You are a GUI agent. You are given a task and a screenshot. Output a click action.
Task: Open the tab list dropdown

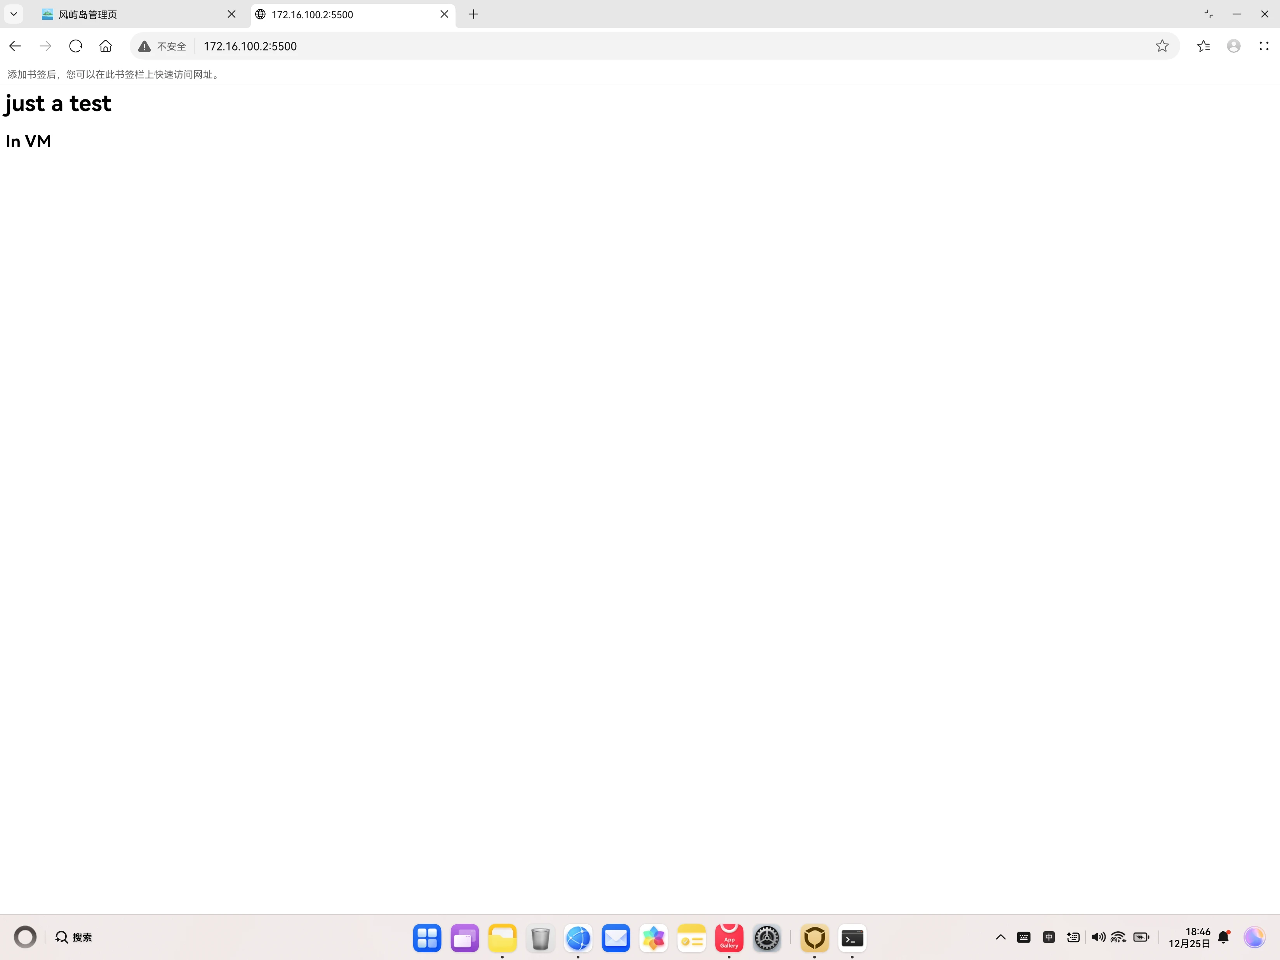click(x=14, y=14)
